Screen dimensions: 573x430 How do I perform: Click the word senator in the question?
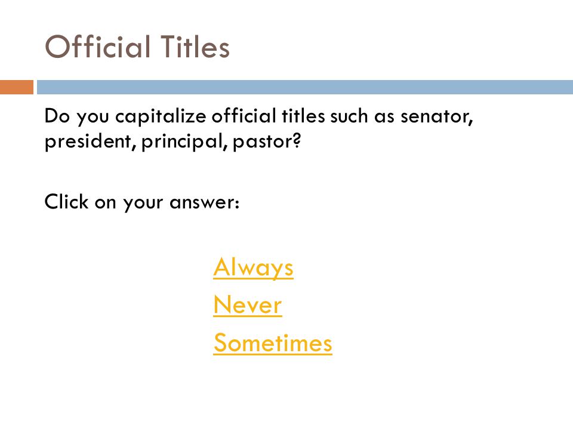[437, 117]
